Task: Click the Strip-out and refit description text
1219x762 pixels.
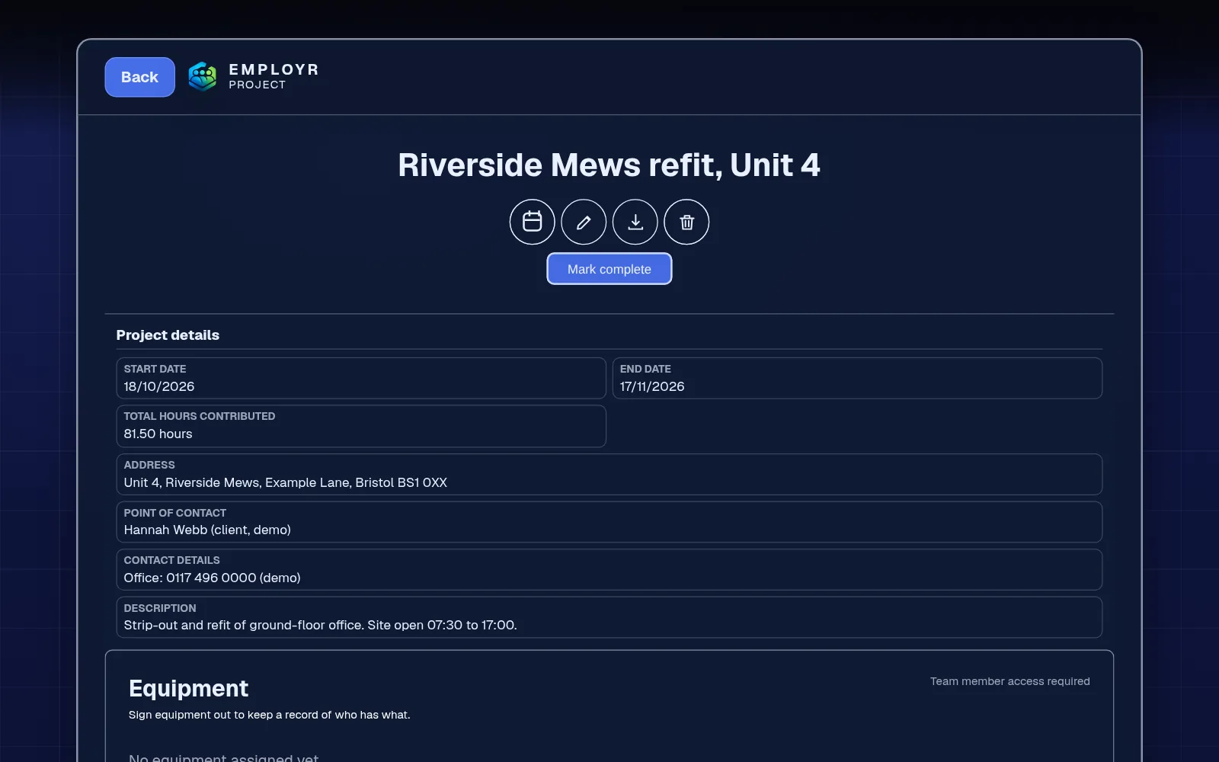Action: tap(320, 625)
